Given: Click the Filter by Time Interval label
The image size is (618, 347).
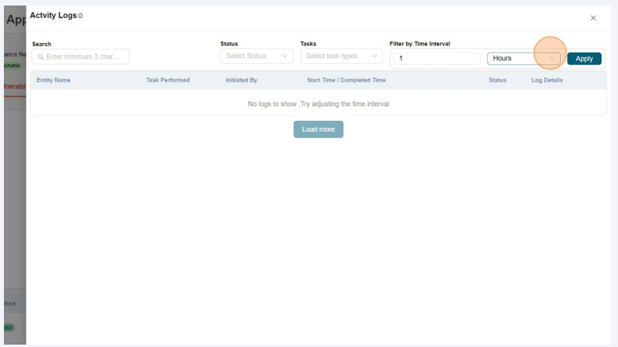Looking at the screenshot, I should coord(420,44).
